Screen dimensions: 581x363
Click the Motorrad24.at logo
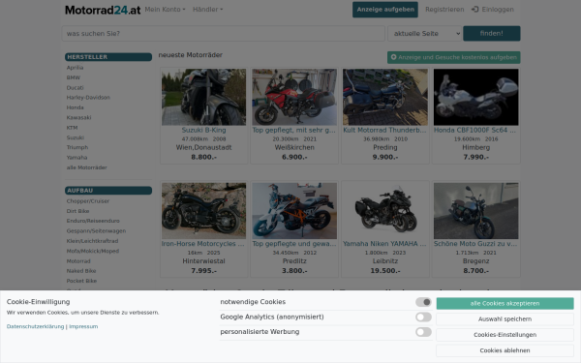coord(103,10)
